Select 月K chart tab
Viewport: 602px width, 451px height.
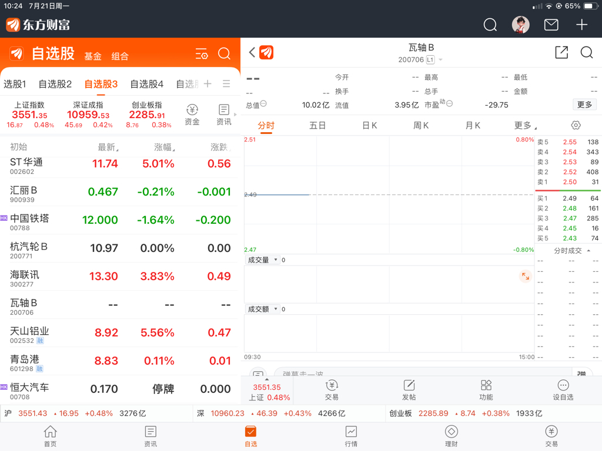pos(473,126)
